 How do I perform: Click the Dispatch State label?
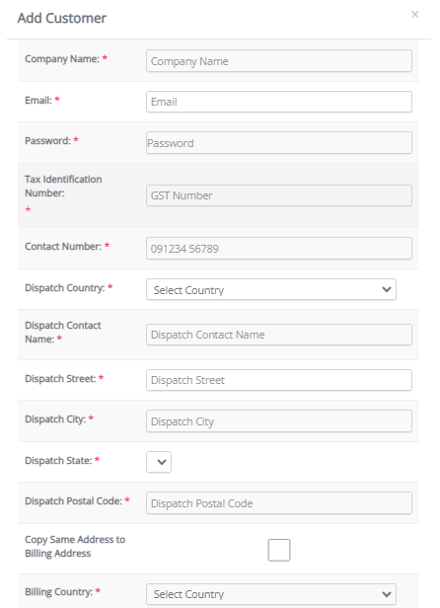pos(58,461)
